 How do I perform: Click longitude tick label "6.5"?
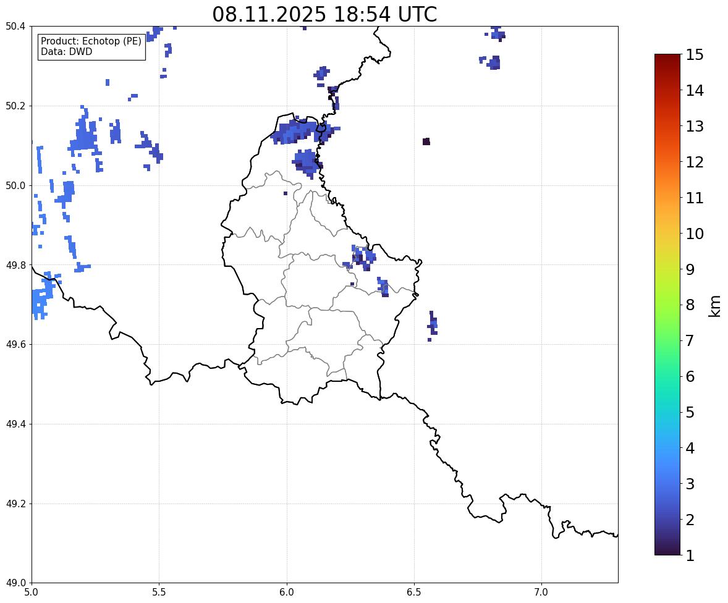coord(414,592)
